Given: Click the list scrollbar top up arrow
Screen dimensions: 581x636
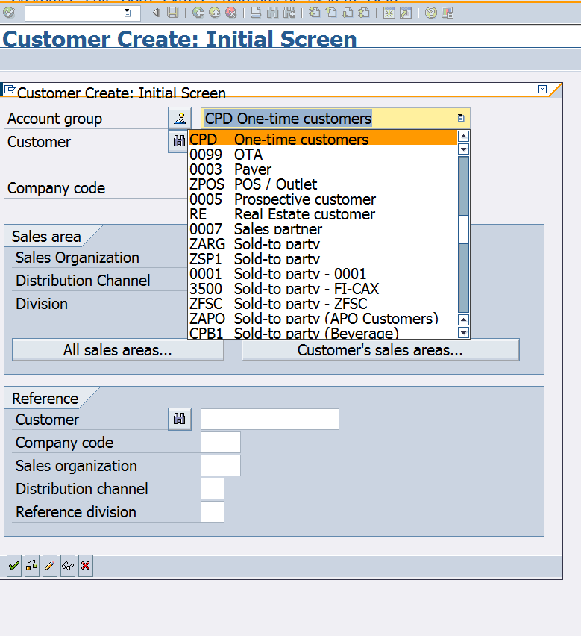Looking at the screenshot, I should [x=463, y=137].
